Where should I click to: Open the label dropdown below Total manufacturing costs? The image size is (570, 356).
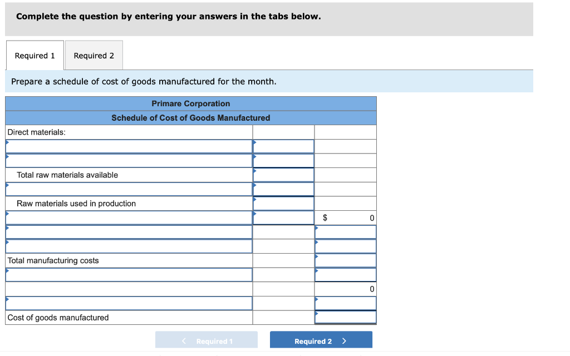pyautogui.click(x=128, y=274)
